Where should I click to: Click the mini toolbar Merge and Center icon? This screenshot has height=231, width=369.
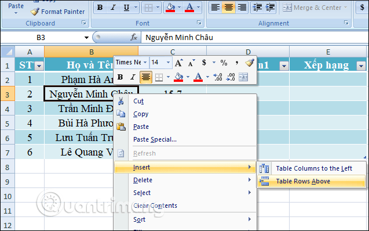[x=243, y=77]
